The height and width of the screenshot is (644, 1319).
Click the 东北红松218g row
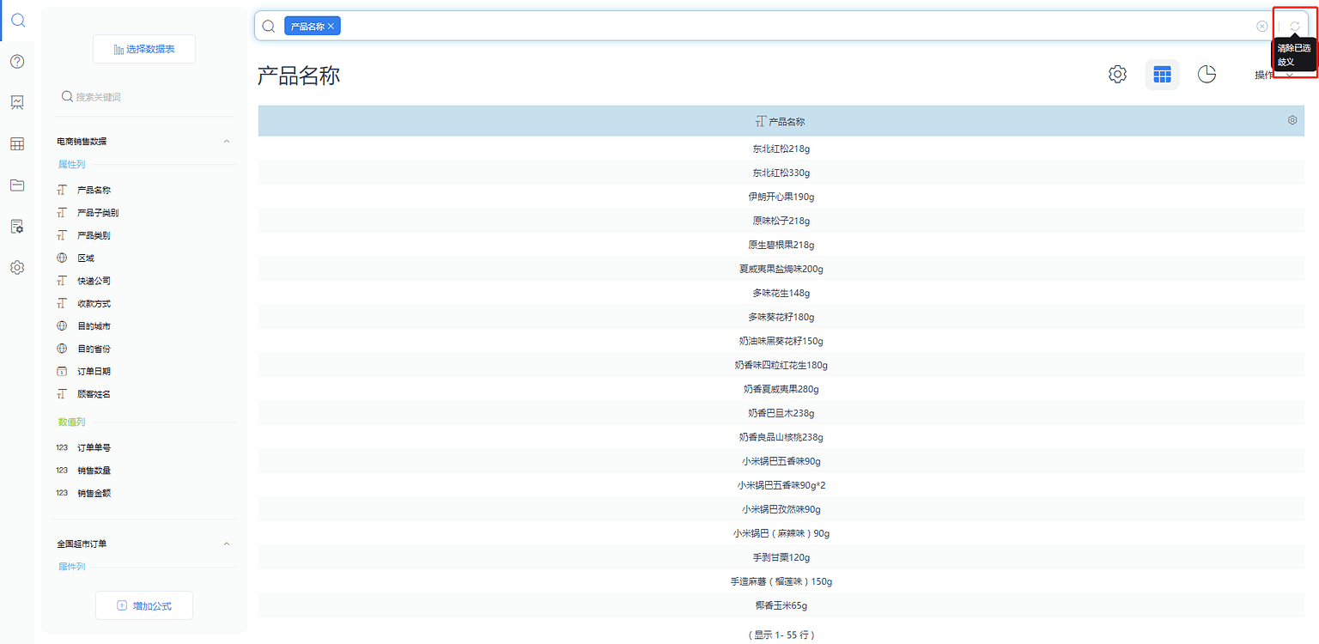pos(781,149)
